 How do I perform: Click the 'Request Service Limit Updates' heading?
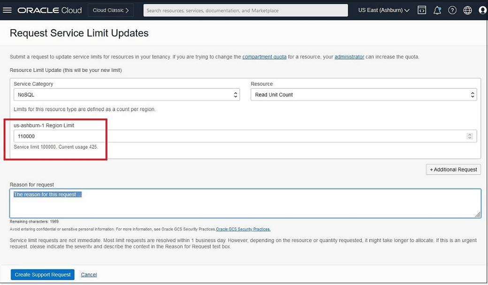pos(79,33)
